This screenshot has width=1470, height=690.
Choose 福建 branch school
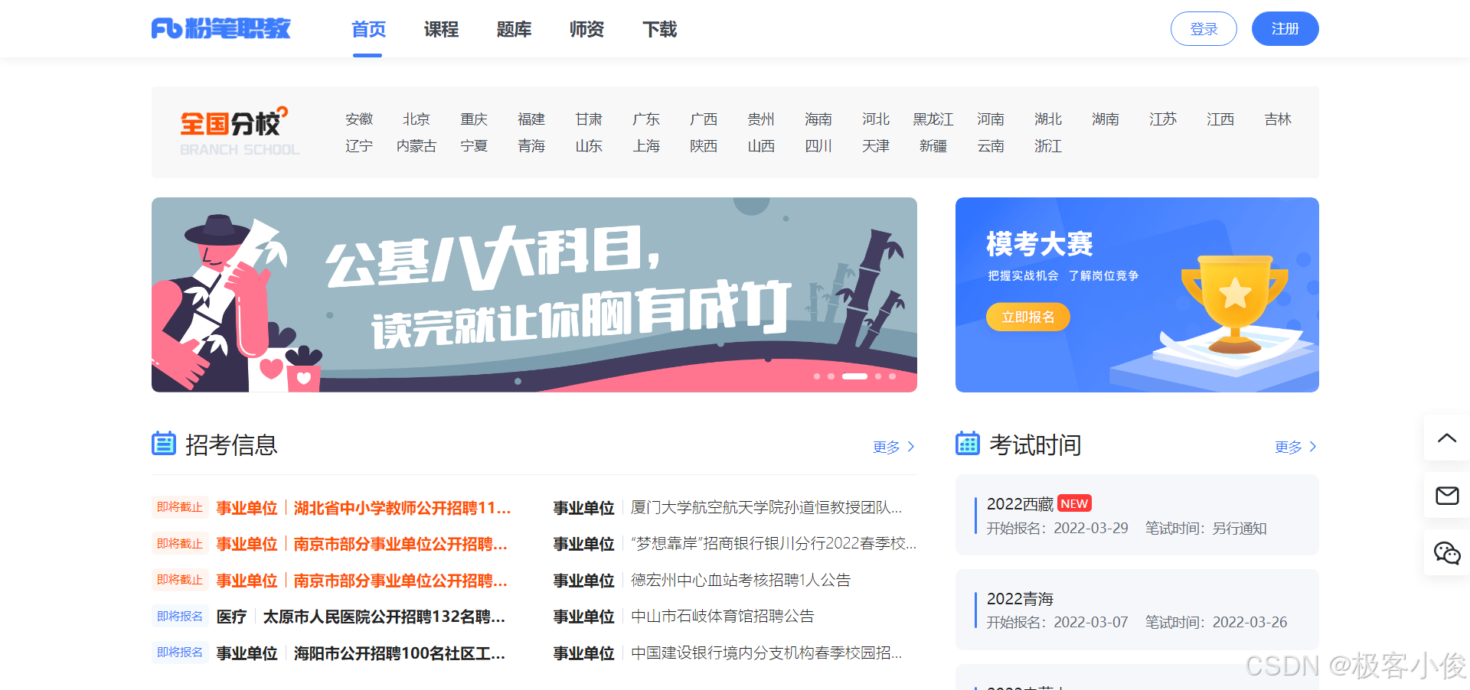531,119
